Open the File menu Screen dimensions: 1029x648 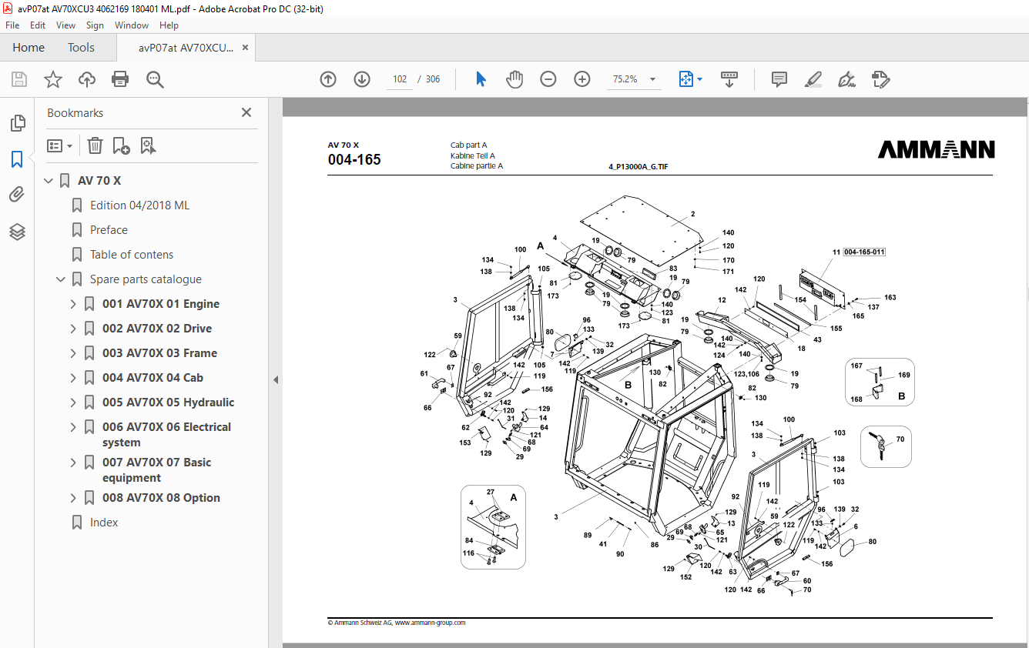12,25
